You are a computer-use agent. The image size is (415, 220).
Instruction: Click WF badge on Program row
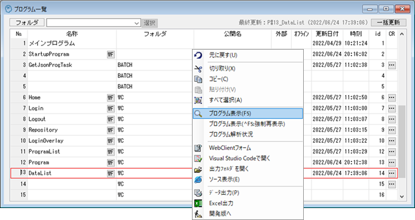tap(111, 163)
